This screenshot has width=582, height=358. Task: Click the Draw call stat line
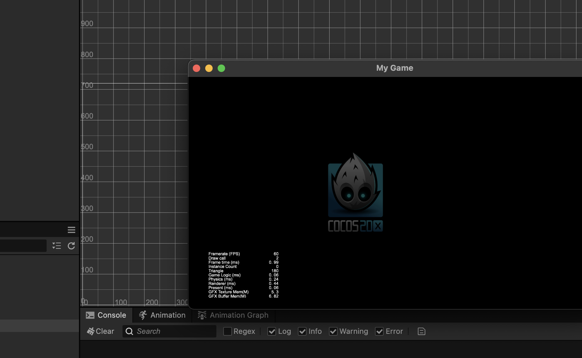(x=243, y=258)
